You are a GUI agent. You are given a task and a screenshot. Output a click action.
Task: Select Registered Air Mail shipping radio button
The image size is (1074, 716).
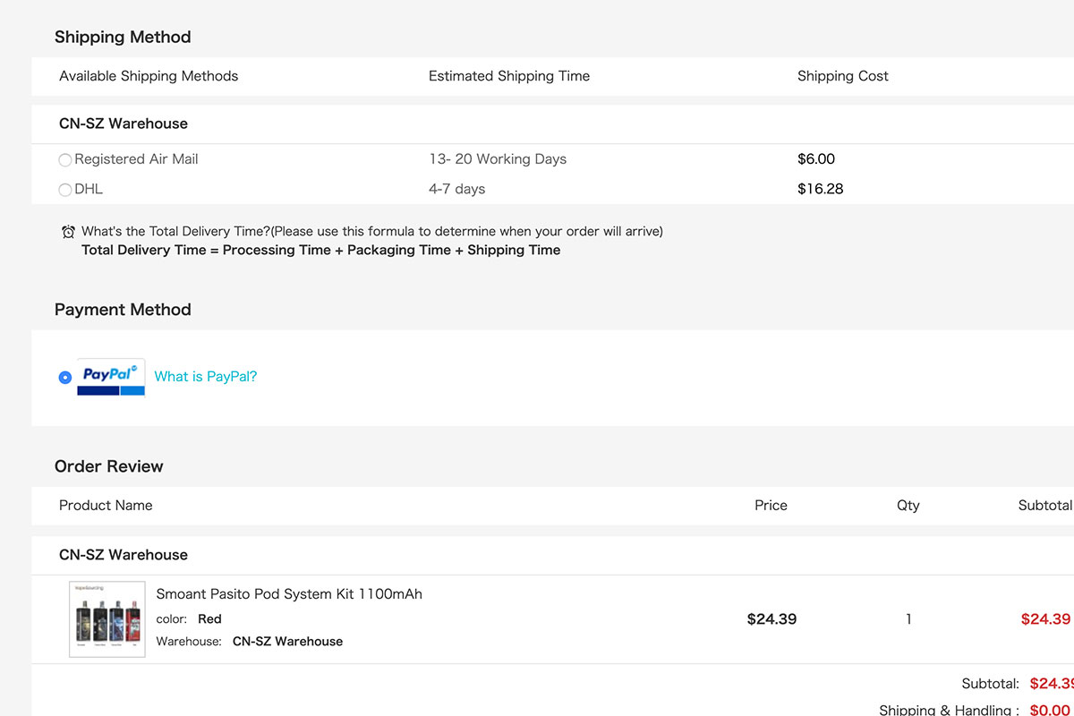tap(64, 160)
